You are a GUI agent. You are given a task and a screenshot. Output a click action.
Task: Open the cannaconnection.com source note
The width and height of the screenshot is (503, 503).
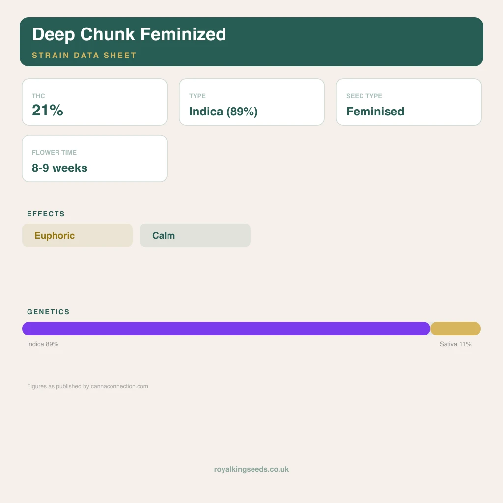[x=87, y=386]
